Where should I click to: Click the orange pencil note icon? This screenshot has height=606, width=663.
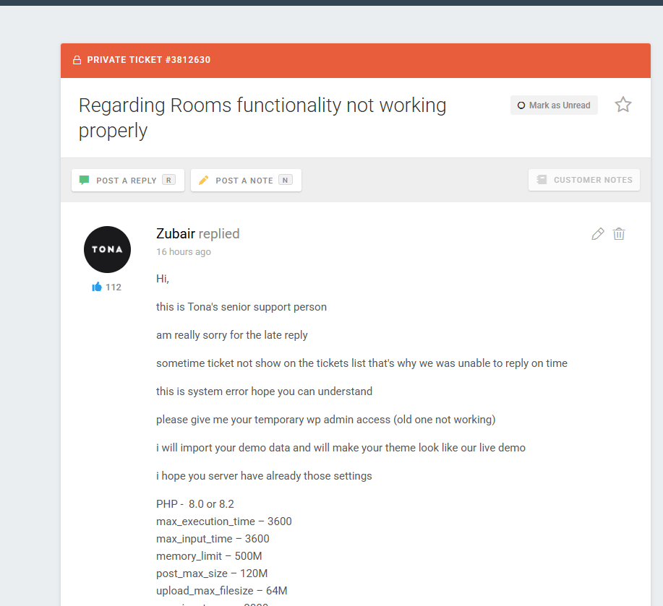point(203,181)
